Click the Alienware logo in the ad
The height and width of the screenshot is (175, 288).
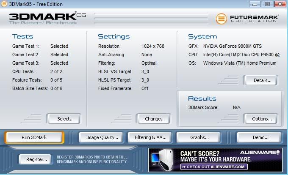(x=260, y=153)
